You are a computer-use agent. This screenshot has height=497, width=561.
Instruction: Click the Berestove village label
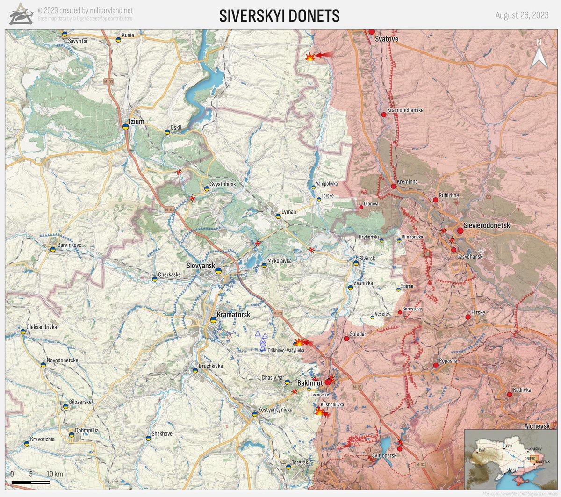[x=412, y=309]
